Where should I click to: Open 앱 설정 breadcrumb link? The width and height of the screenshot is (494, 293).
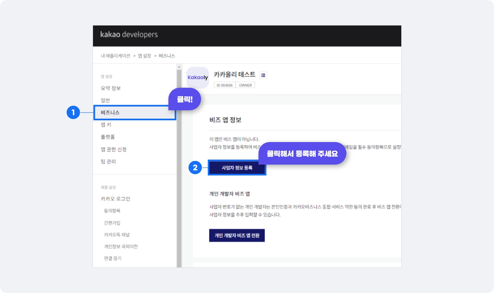point(144,56)
